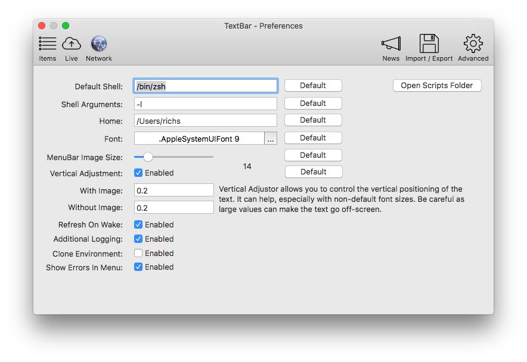Image resolution: width=527 pixels, height=362 pixels.
Task: Open the Live cloud-upload pane
Action: 72,49
